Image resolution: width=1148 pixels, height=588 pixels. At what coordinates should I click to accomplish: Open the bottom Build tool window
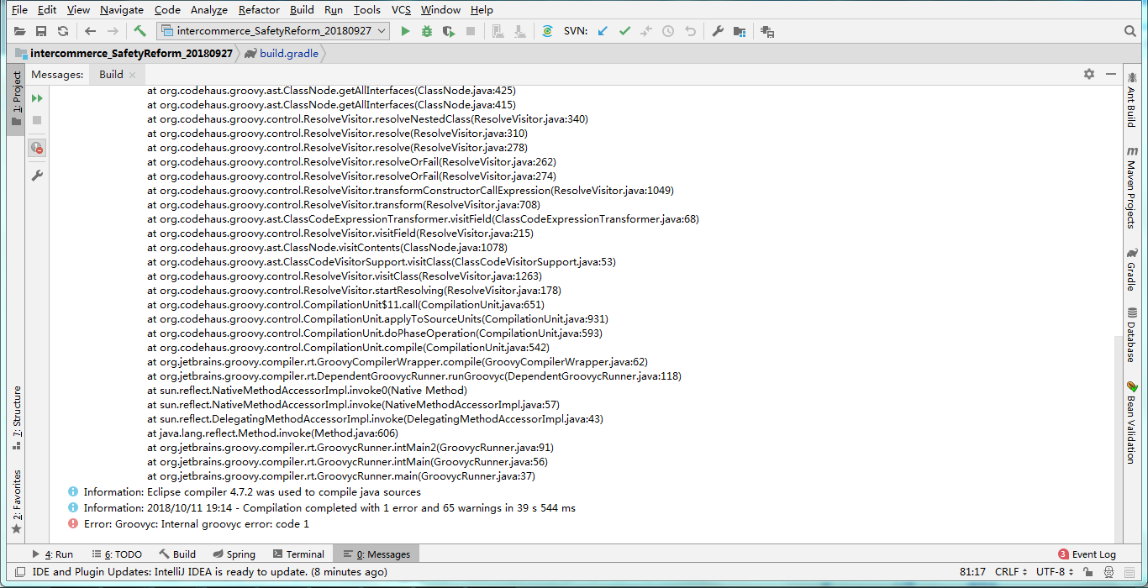(x=177, y=554)
